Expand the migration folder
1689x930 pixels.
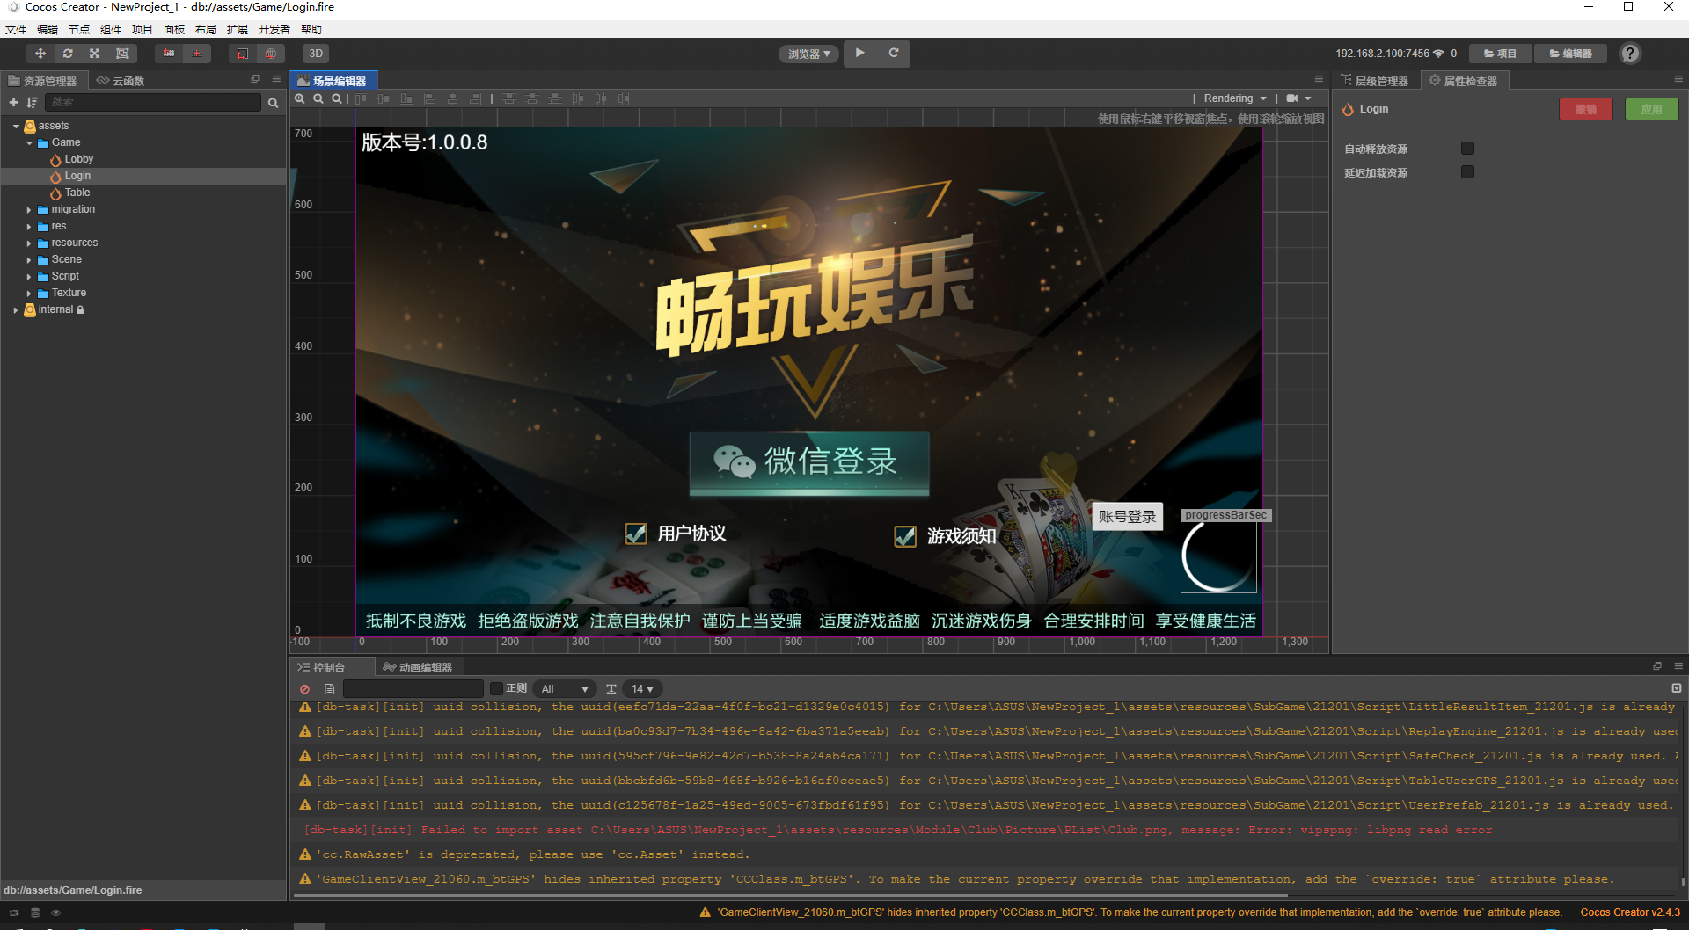pyautogui.click(x=29, y=210)
